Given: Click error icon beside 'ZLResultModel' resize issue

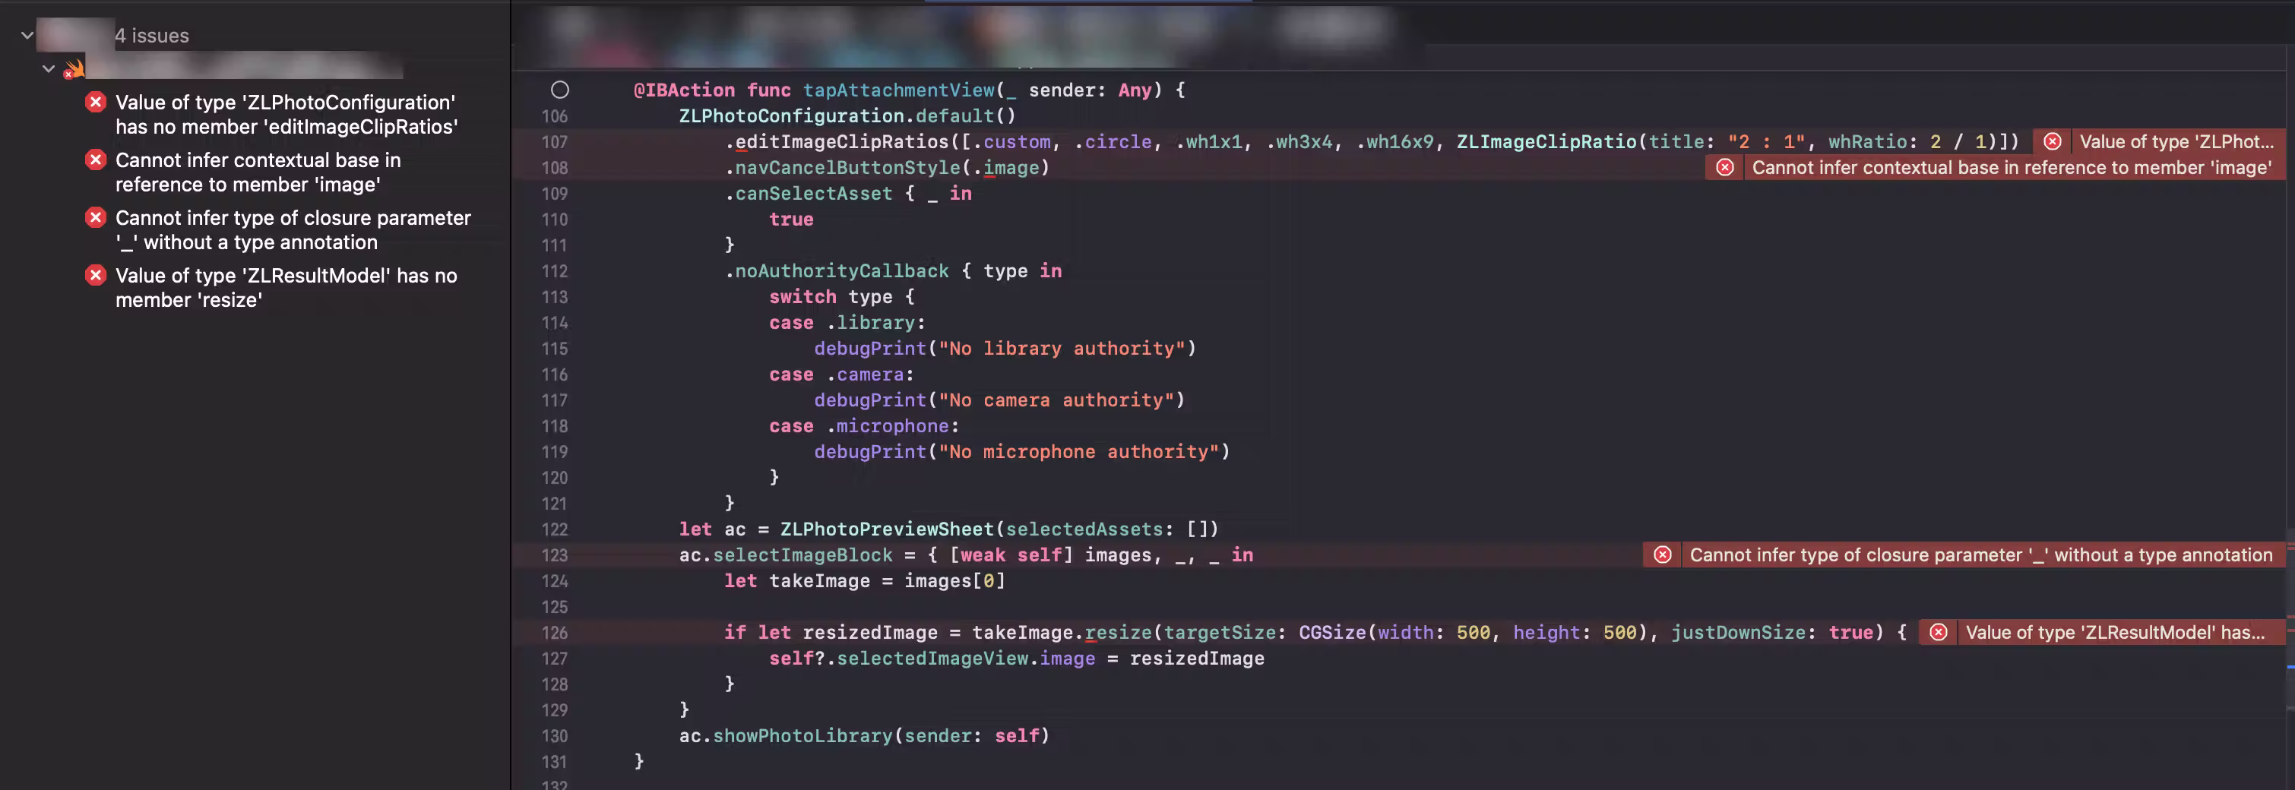Looking at the screenshot, I should point(95,275).
